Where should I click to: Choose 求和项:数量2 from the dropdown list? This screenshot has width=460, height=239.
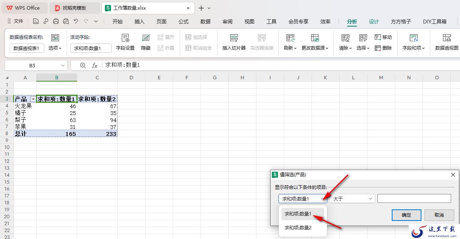(298, 227)
